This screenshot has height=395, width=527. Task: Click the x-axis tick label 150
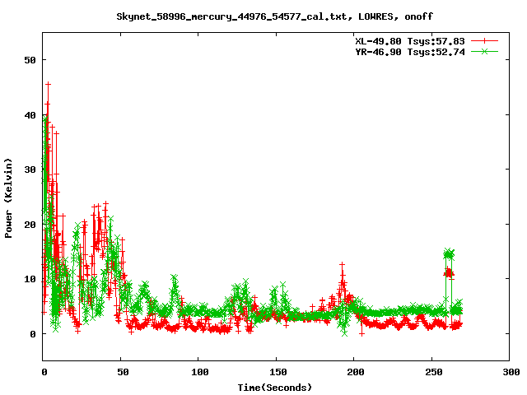[x=278, y=372]
